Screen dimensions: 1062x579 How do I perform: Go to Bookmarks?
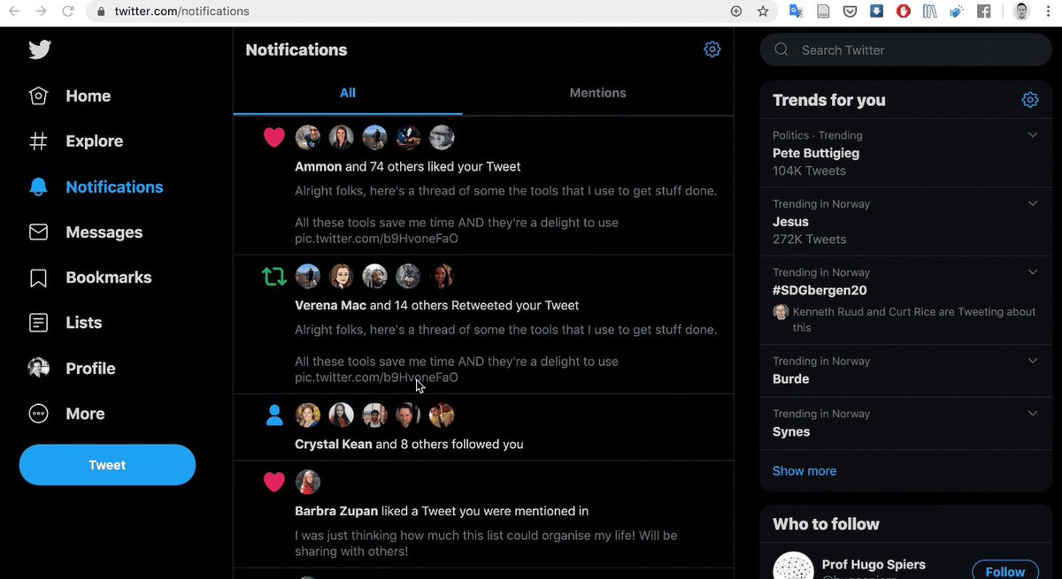(89, 278)
